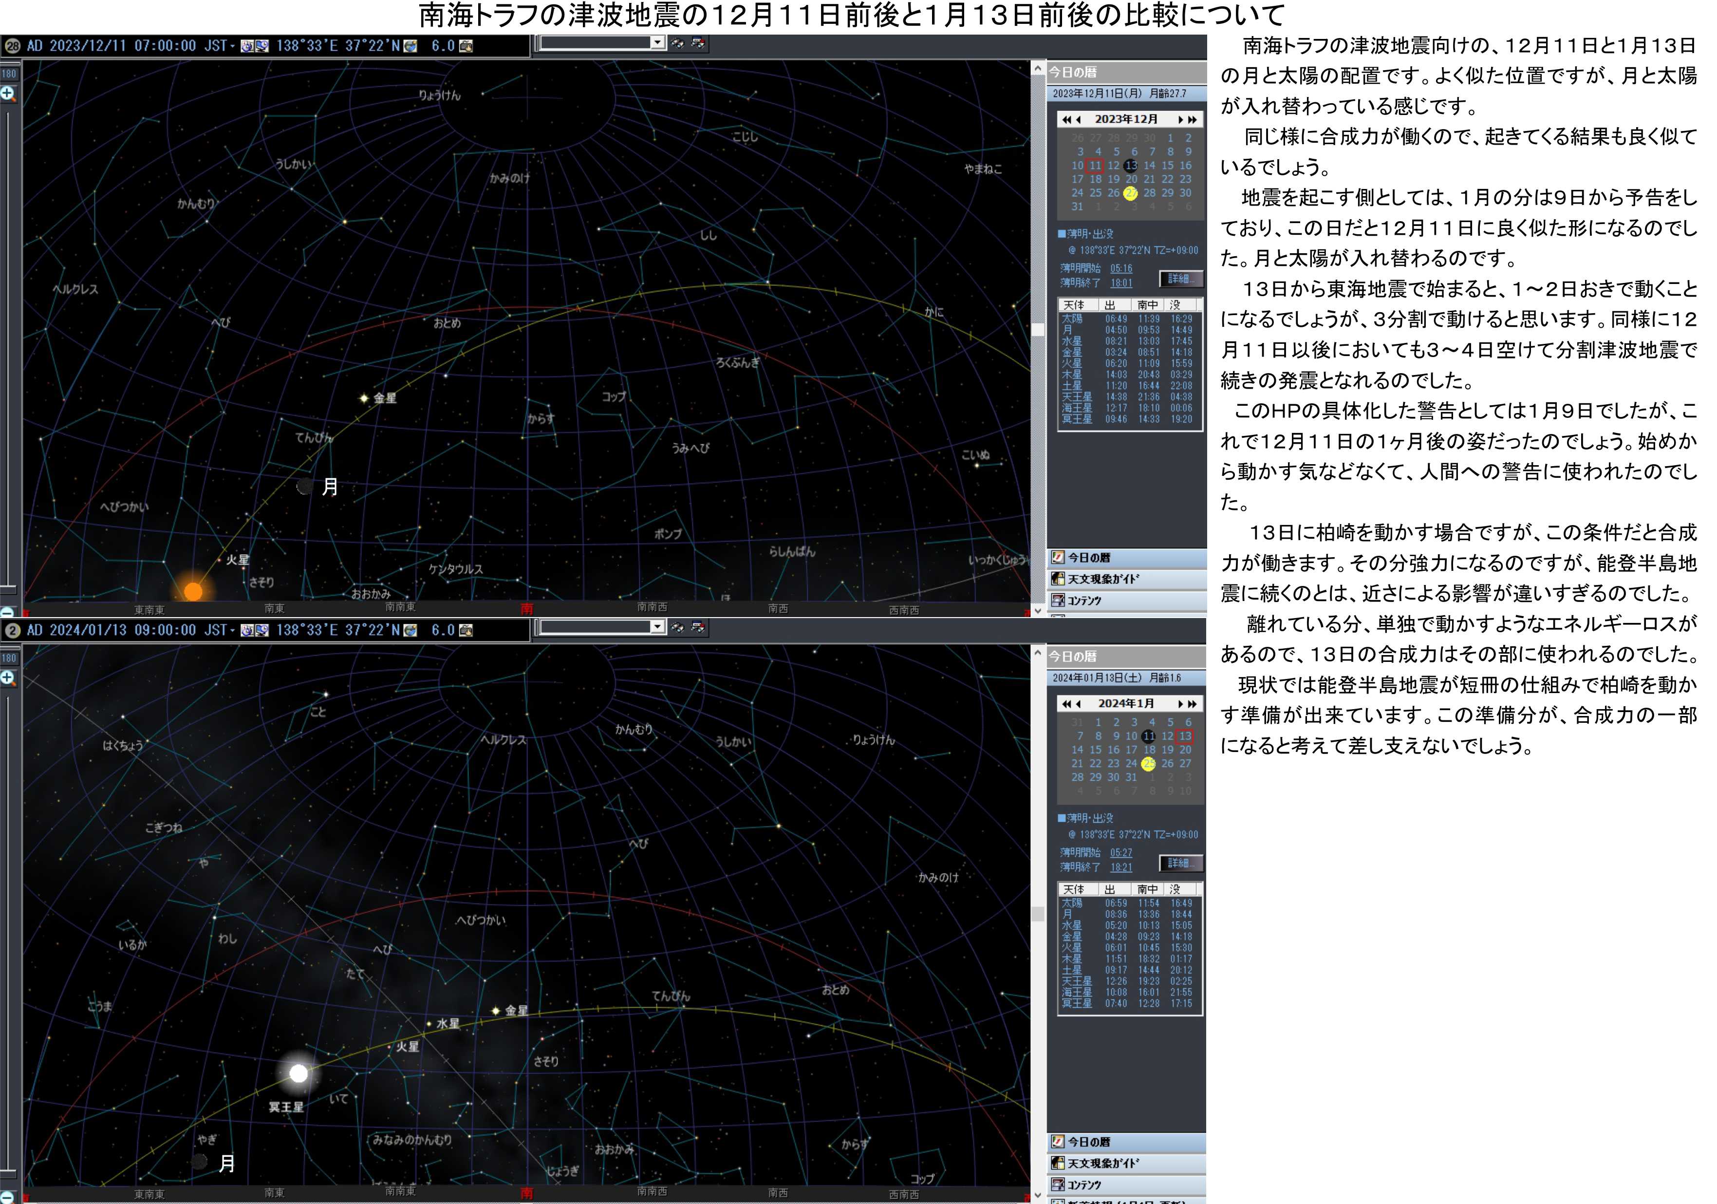Click the bright Sun in the lower sky chart
The image size is (1717, 1204).
click(x=299, y=1073)
